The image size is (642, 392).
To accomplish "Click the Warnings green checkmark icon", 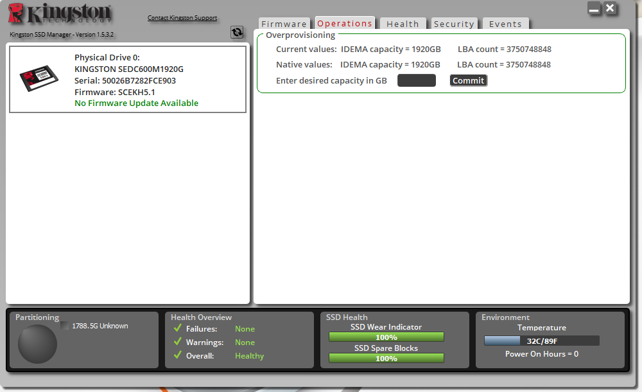I will click(178, 342).
